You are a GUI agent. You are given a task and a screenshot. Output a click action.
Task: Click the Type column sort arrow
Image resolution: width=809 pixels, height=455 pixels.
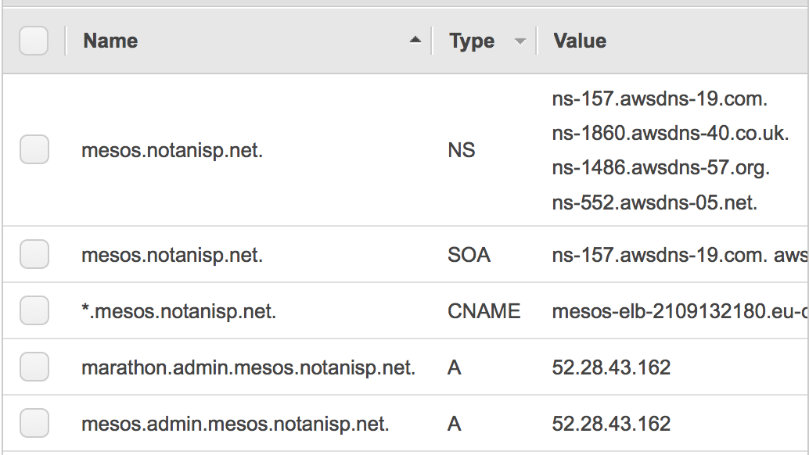pos(520,41)
